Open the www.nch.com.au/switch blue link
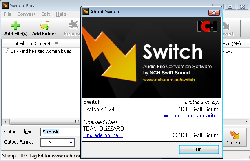The image size is (250, 161). click(191, 116)
